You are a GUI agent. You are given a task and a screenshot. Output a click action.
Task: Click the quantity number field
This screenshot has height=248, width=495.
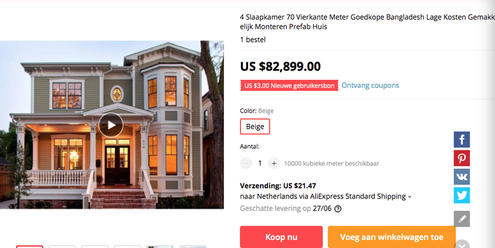pyautogui.click(x=260, y=164)
